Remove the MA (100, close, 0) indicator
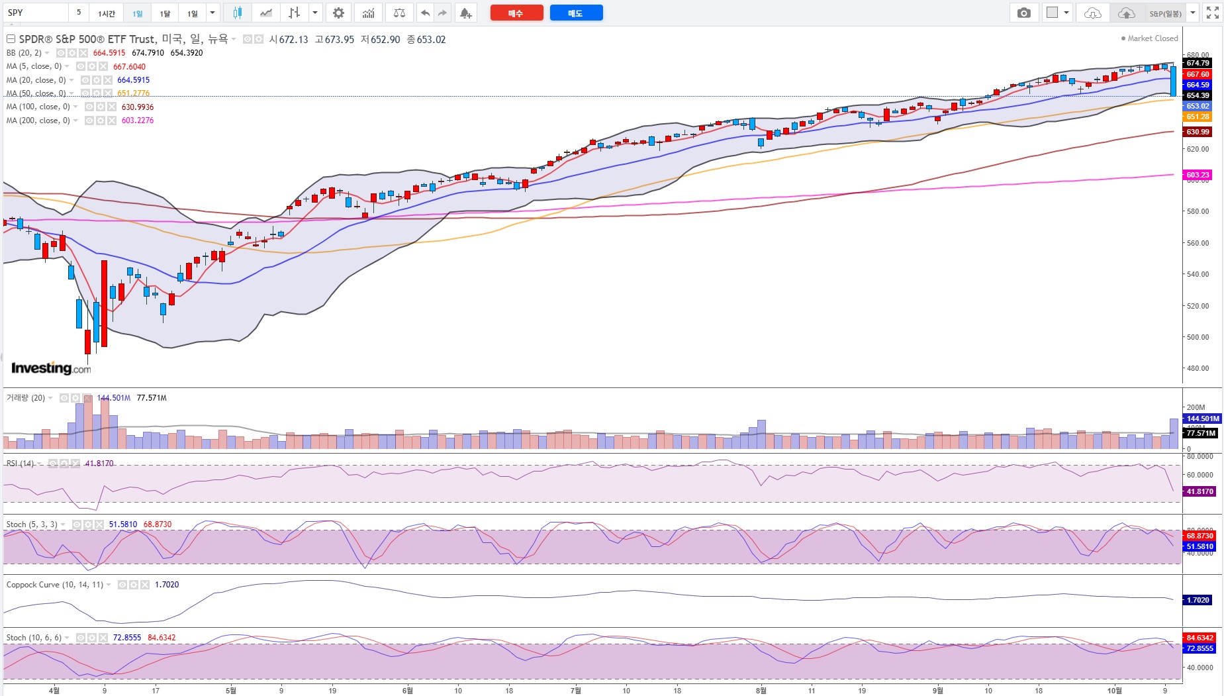This screenshot has height=696, width=1224. click(x=112, y=107)
